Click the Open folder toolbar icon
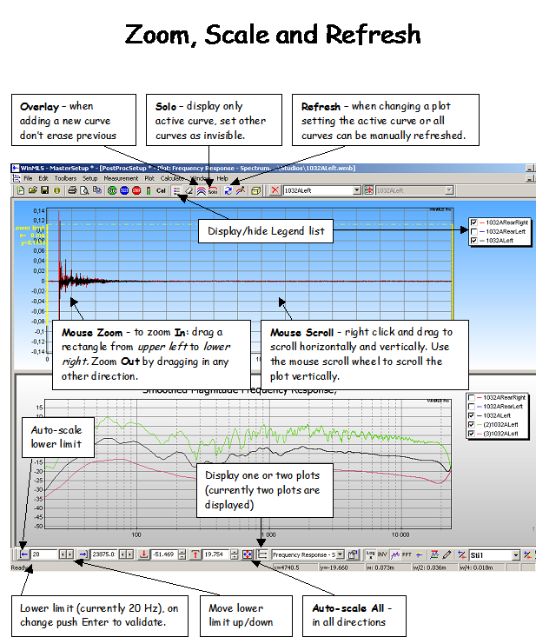Image resolution: width=536 pixels, height=637 pixels. 32,190
